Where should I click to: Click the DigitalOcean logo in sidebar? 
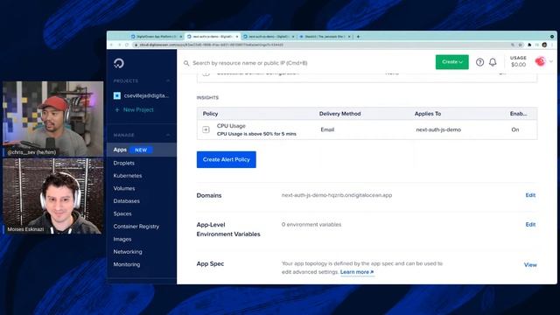[119, 63]
